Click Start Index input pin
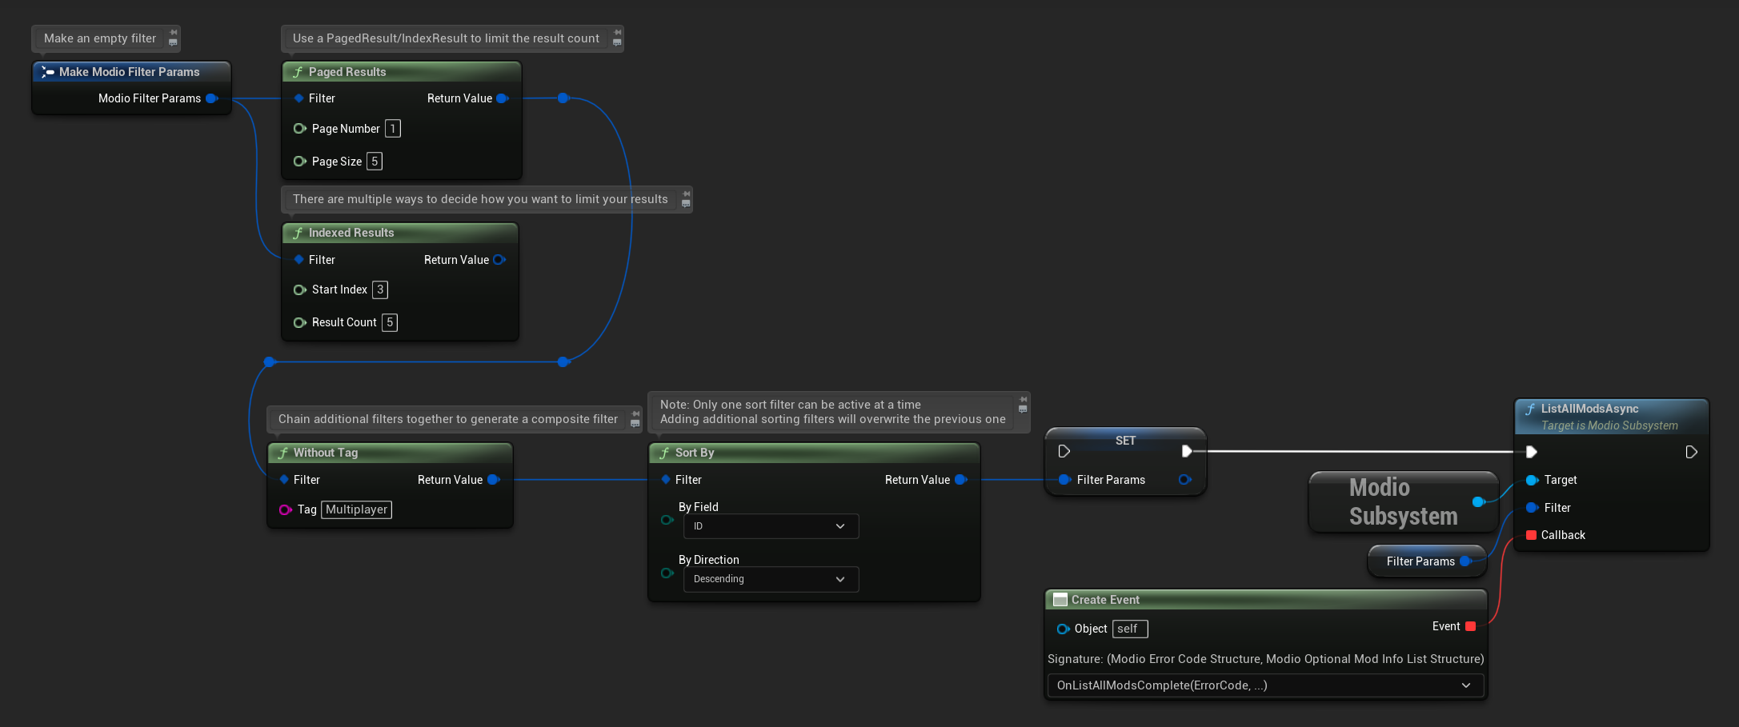This screenshot has height=727, width=1739. pyautogui.click(x=300, y=290)
